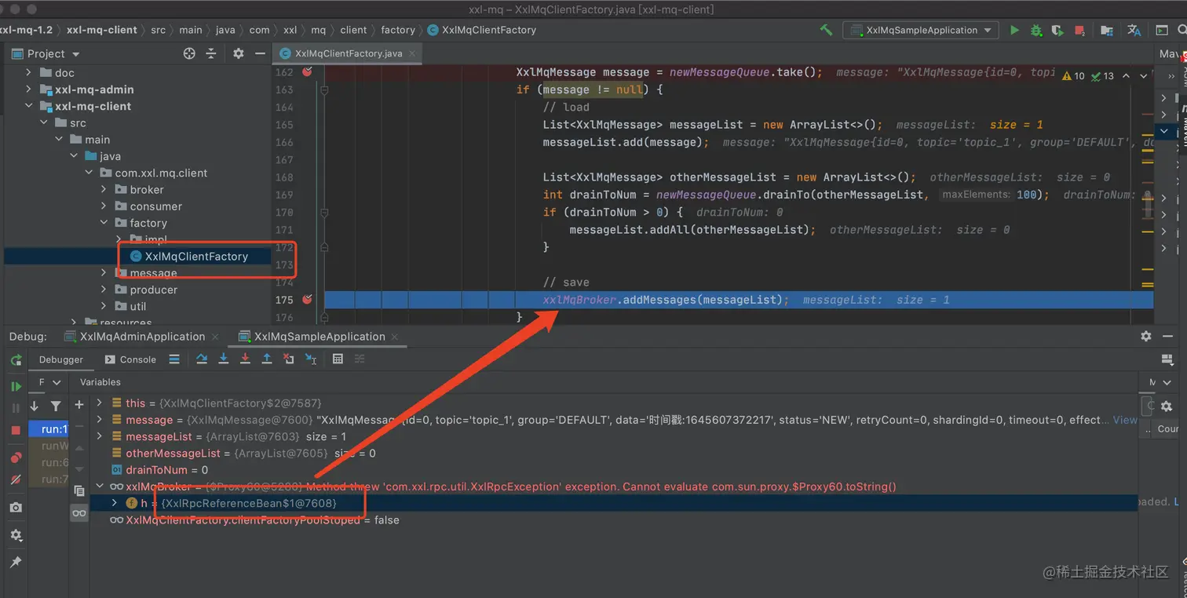Image resolution: width=1187 pixels, height=598 pixels.
Task: Select opened file locate icon in Project panel
Action: (x=189, y=53)
